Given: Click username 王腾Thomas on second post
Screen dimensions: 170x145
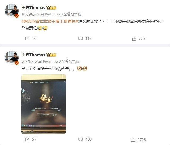Looking at the screenshot, I should pos(33,55).
